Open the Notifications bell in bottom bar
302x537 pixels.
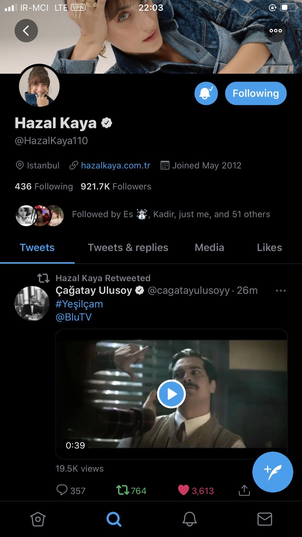click(190, 519)
